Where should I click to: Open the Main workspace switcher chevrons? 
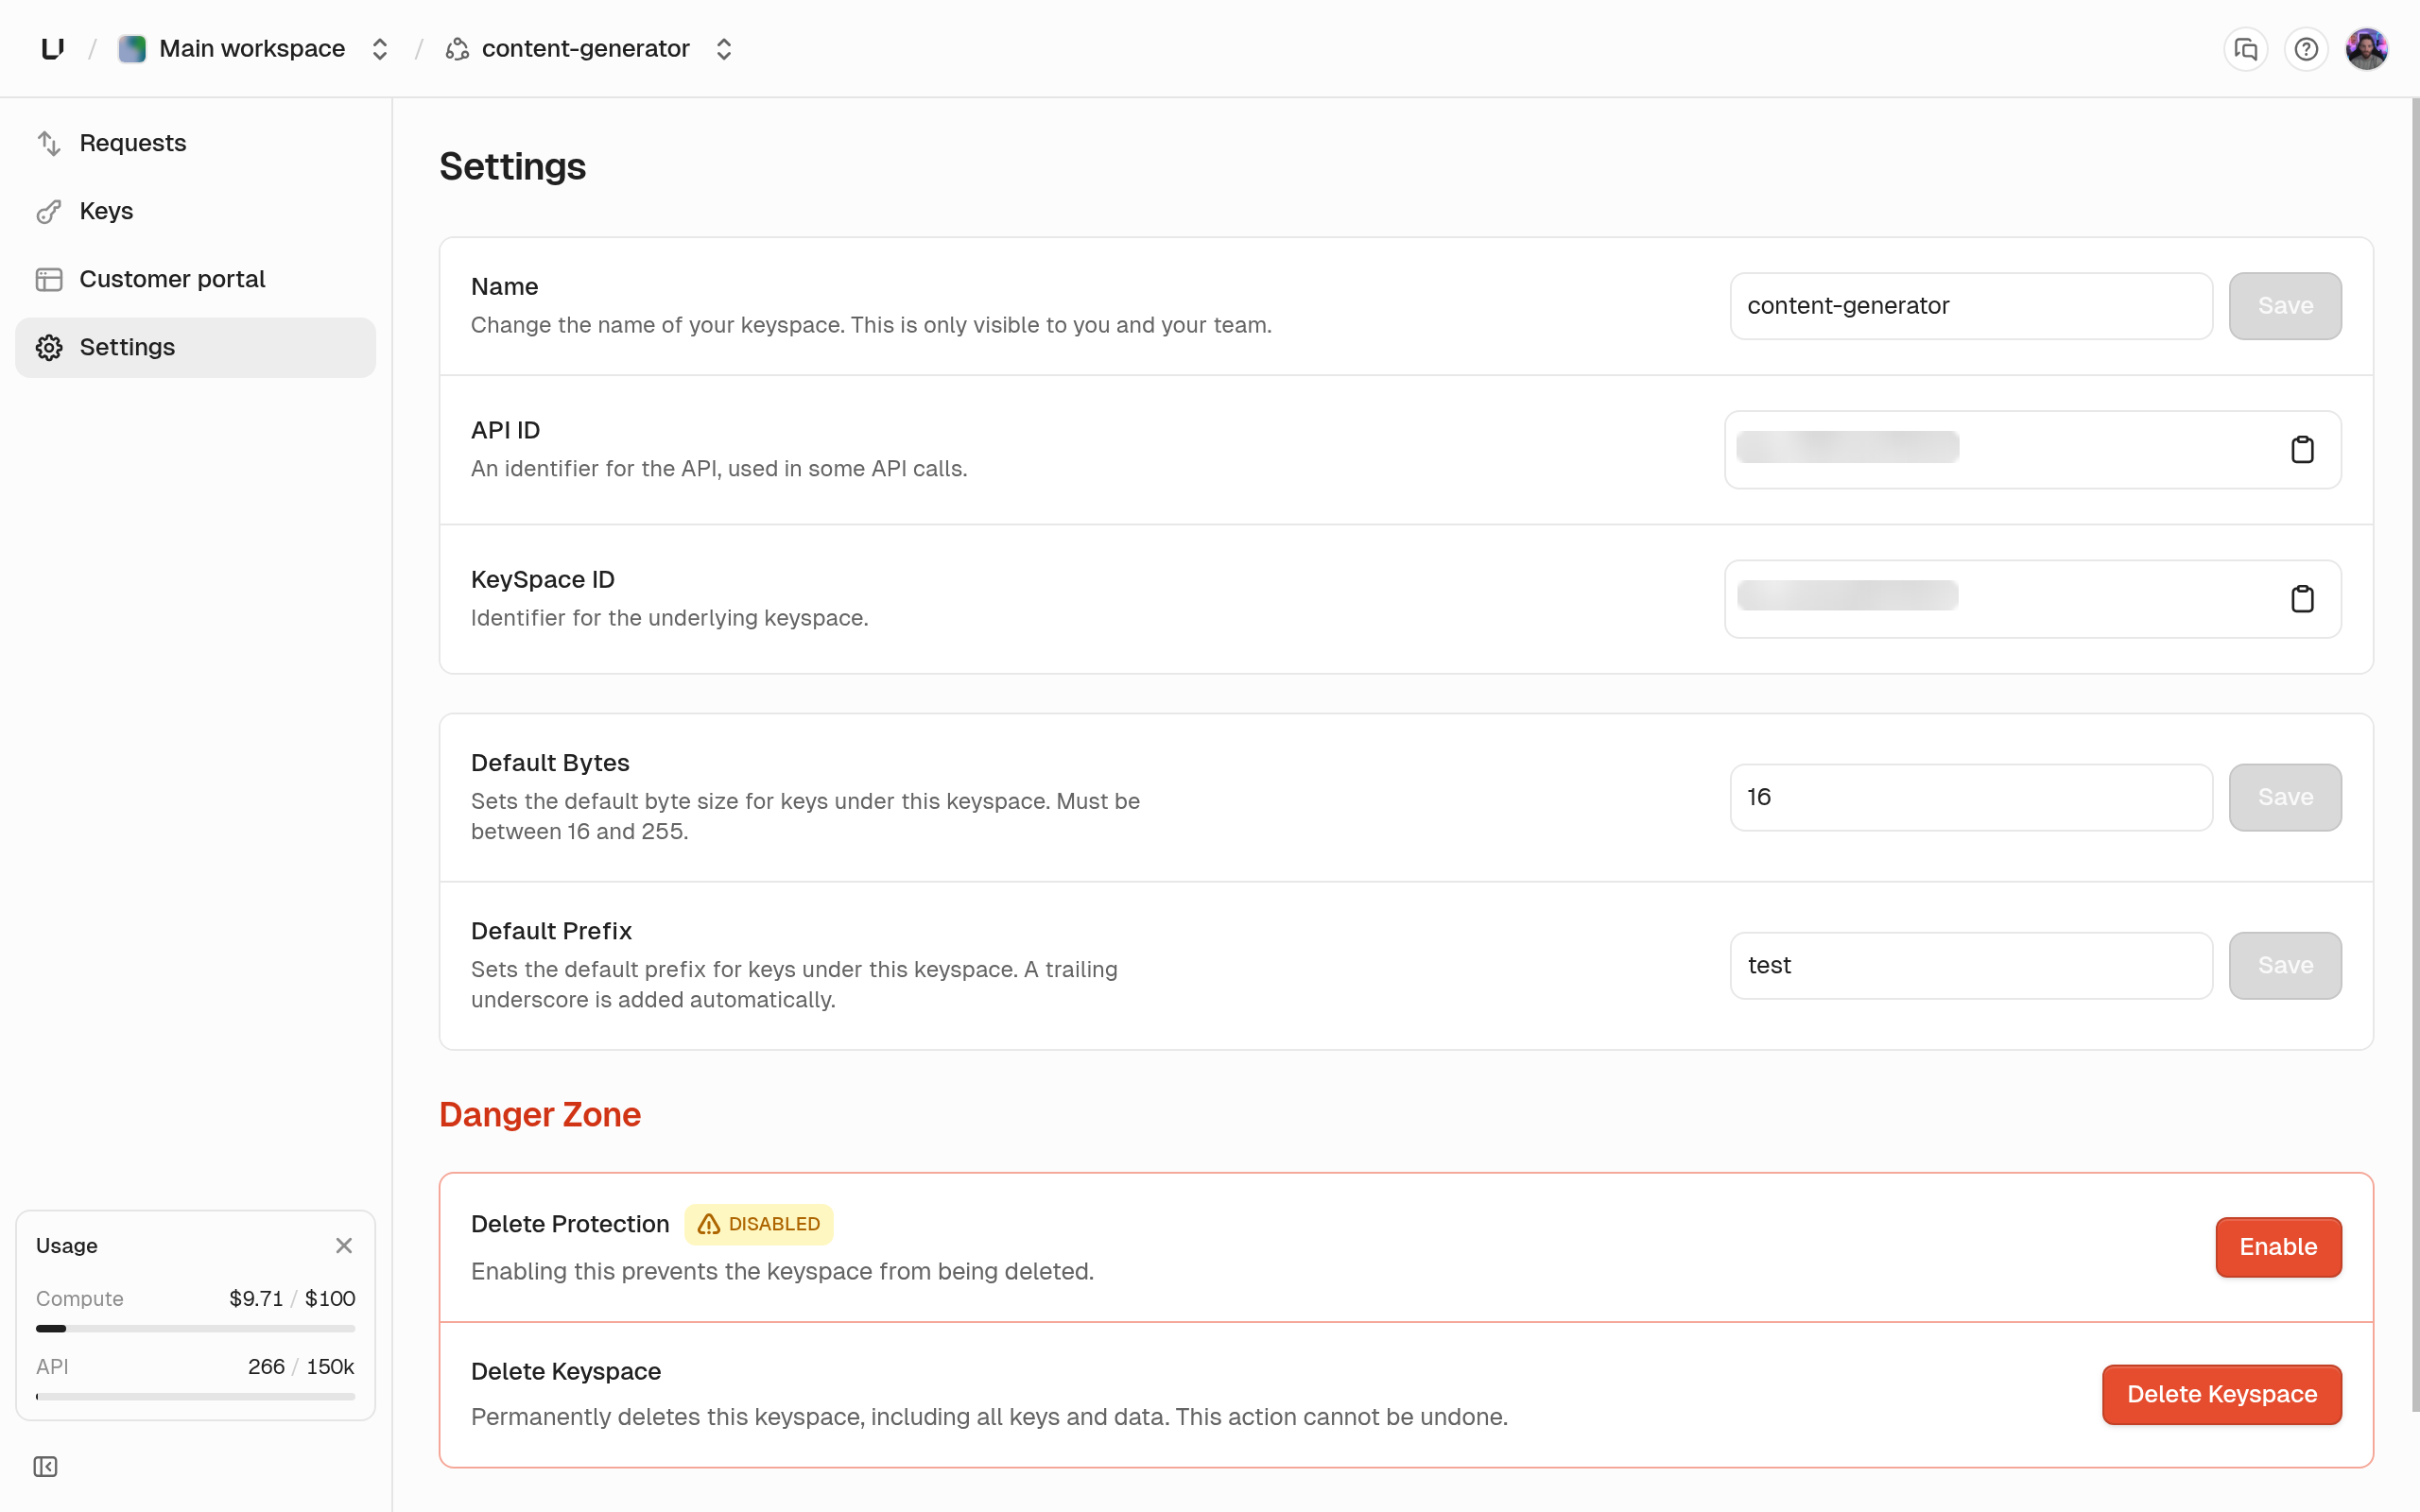click(380, 49)
